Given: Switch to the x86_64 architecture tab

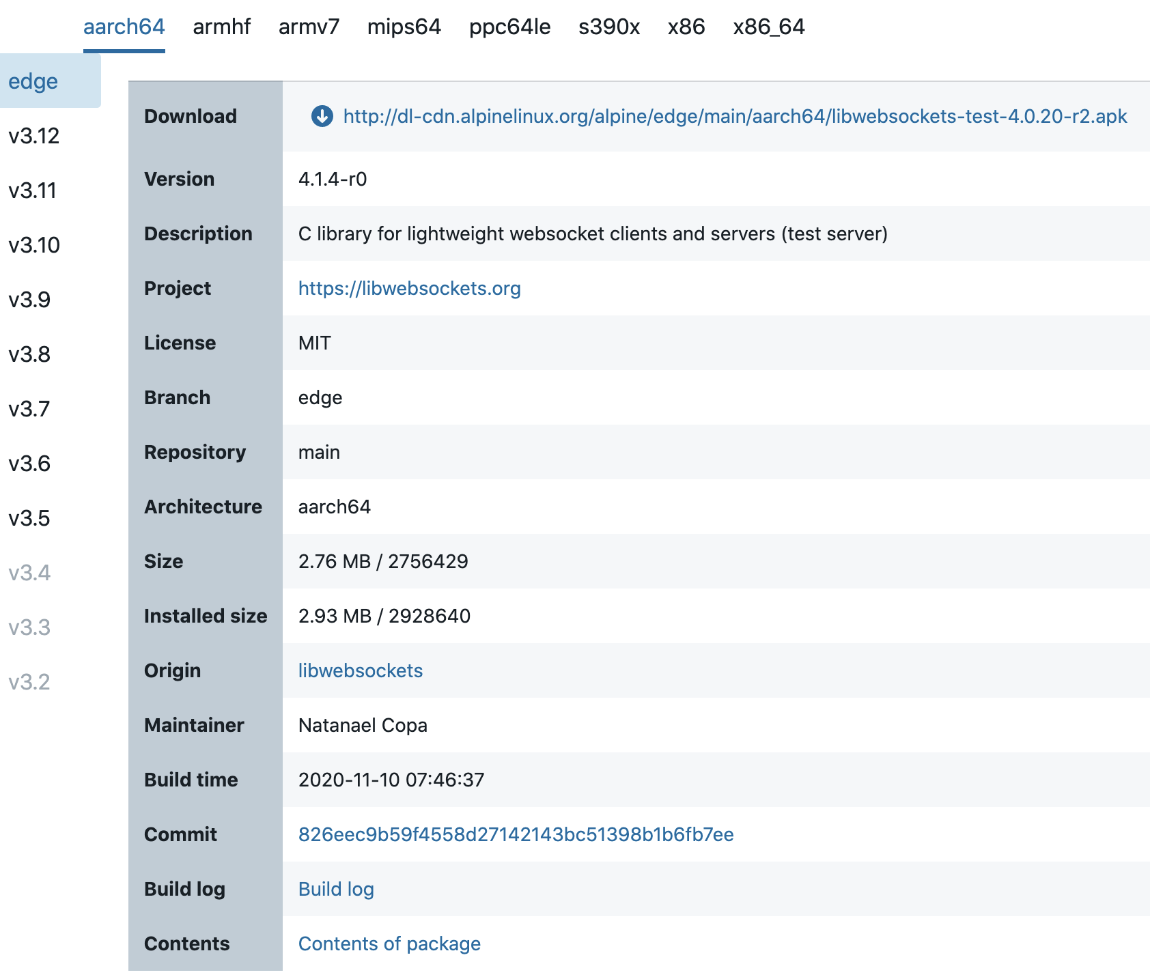Looking at the screenshot, I should (x=769, y=27).
